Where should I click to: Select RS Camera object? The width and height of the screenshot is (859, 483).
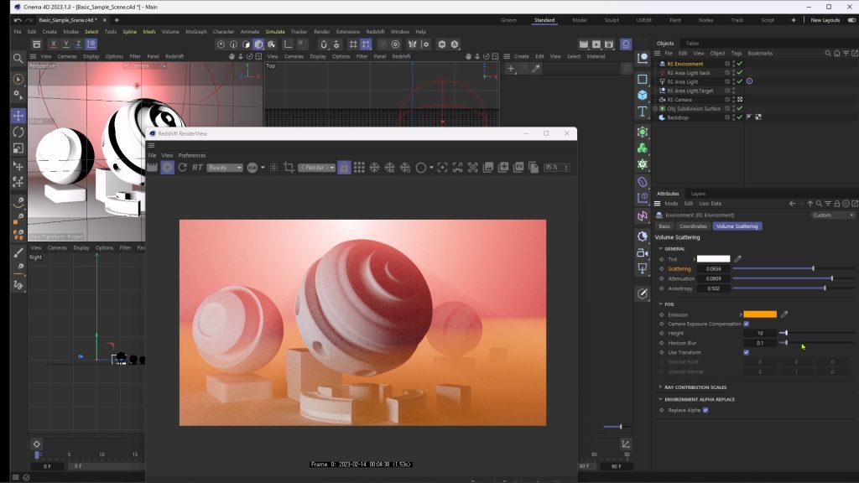coord(679,100)
